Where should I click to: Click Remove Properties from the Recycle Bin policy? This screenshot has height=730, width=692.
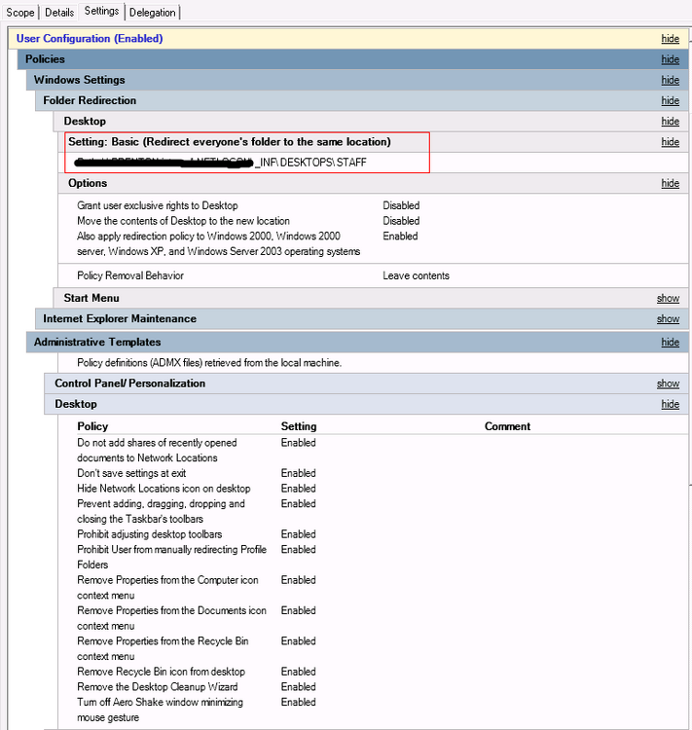163,648
